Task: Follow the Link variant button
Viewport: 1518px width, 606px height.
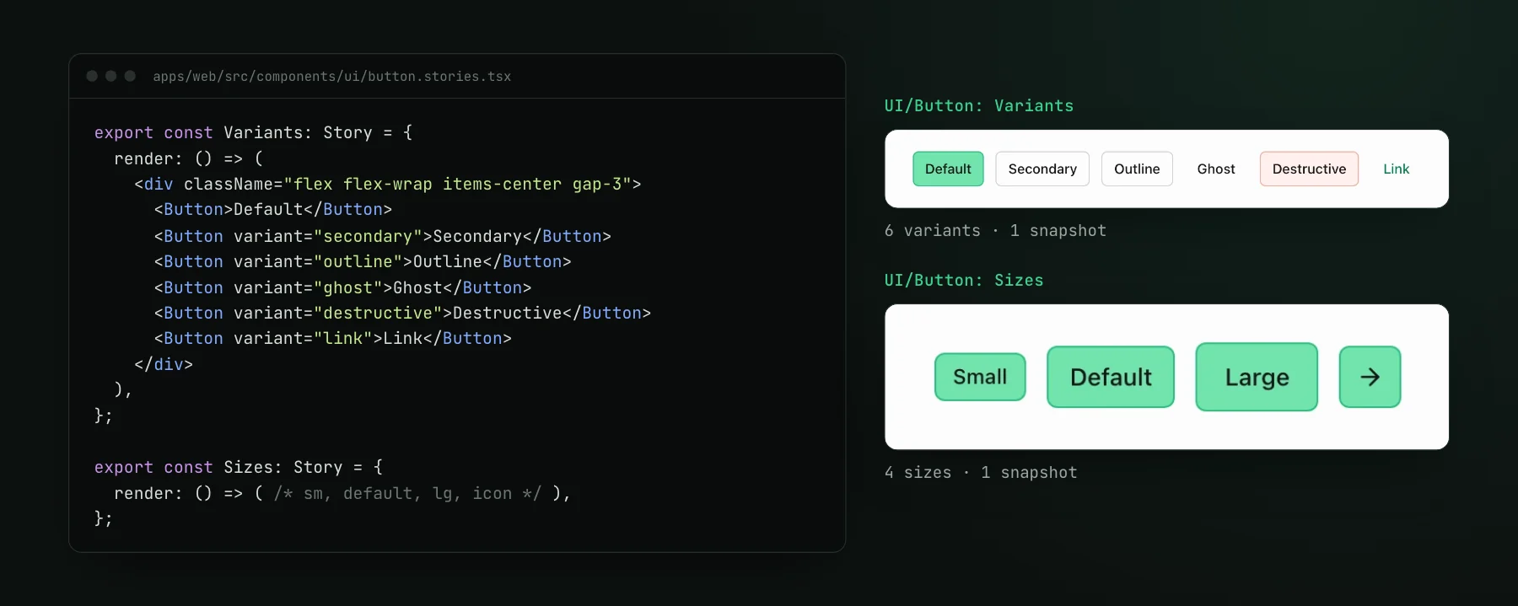Action: point(1397,169)
